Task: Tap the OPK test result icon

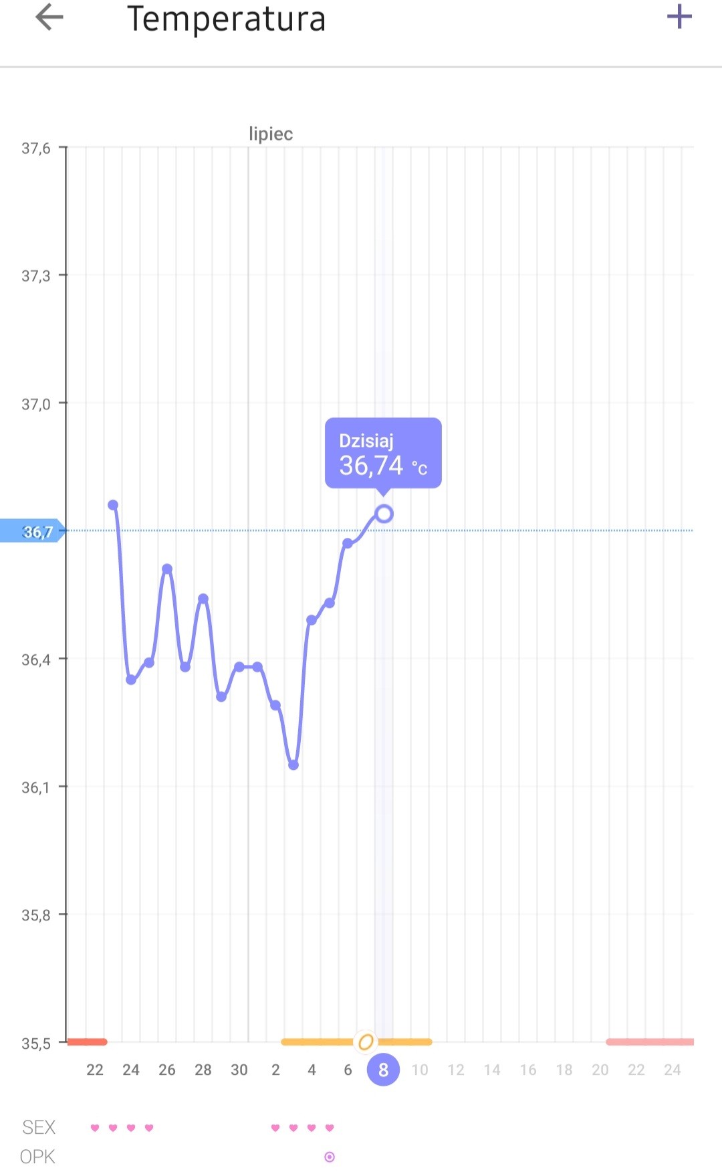Action: pyautogui.click(x=330, y=1157)
